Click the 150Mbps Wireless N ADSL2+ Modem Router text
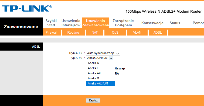204x106 pixels. (164, 12)
